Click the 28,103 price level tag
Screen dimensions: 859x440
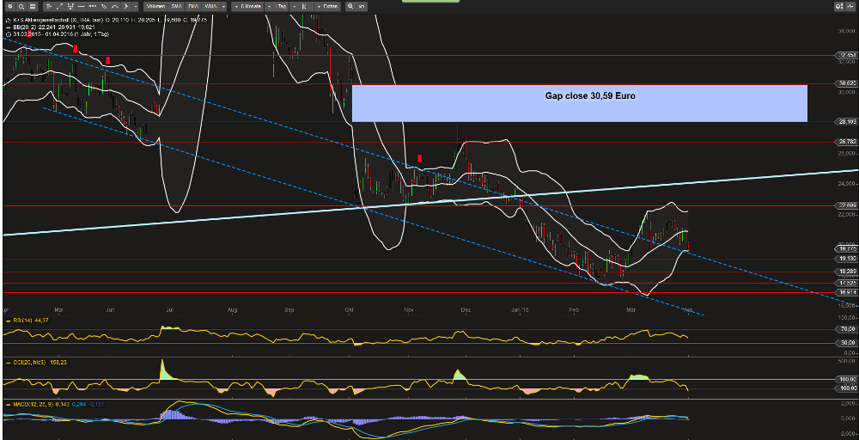click(848, 122)
